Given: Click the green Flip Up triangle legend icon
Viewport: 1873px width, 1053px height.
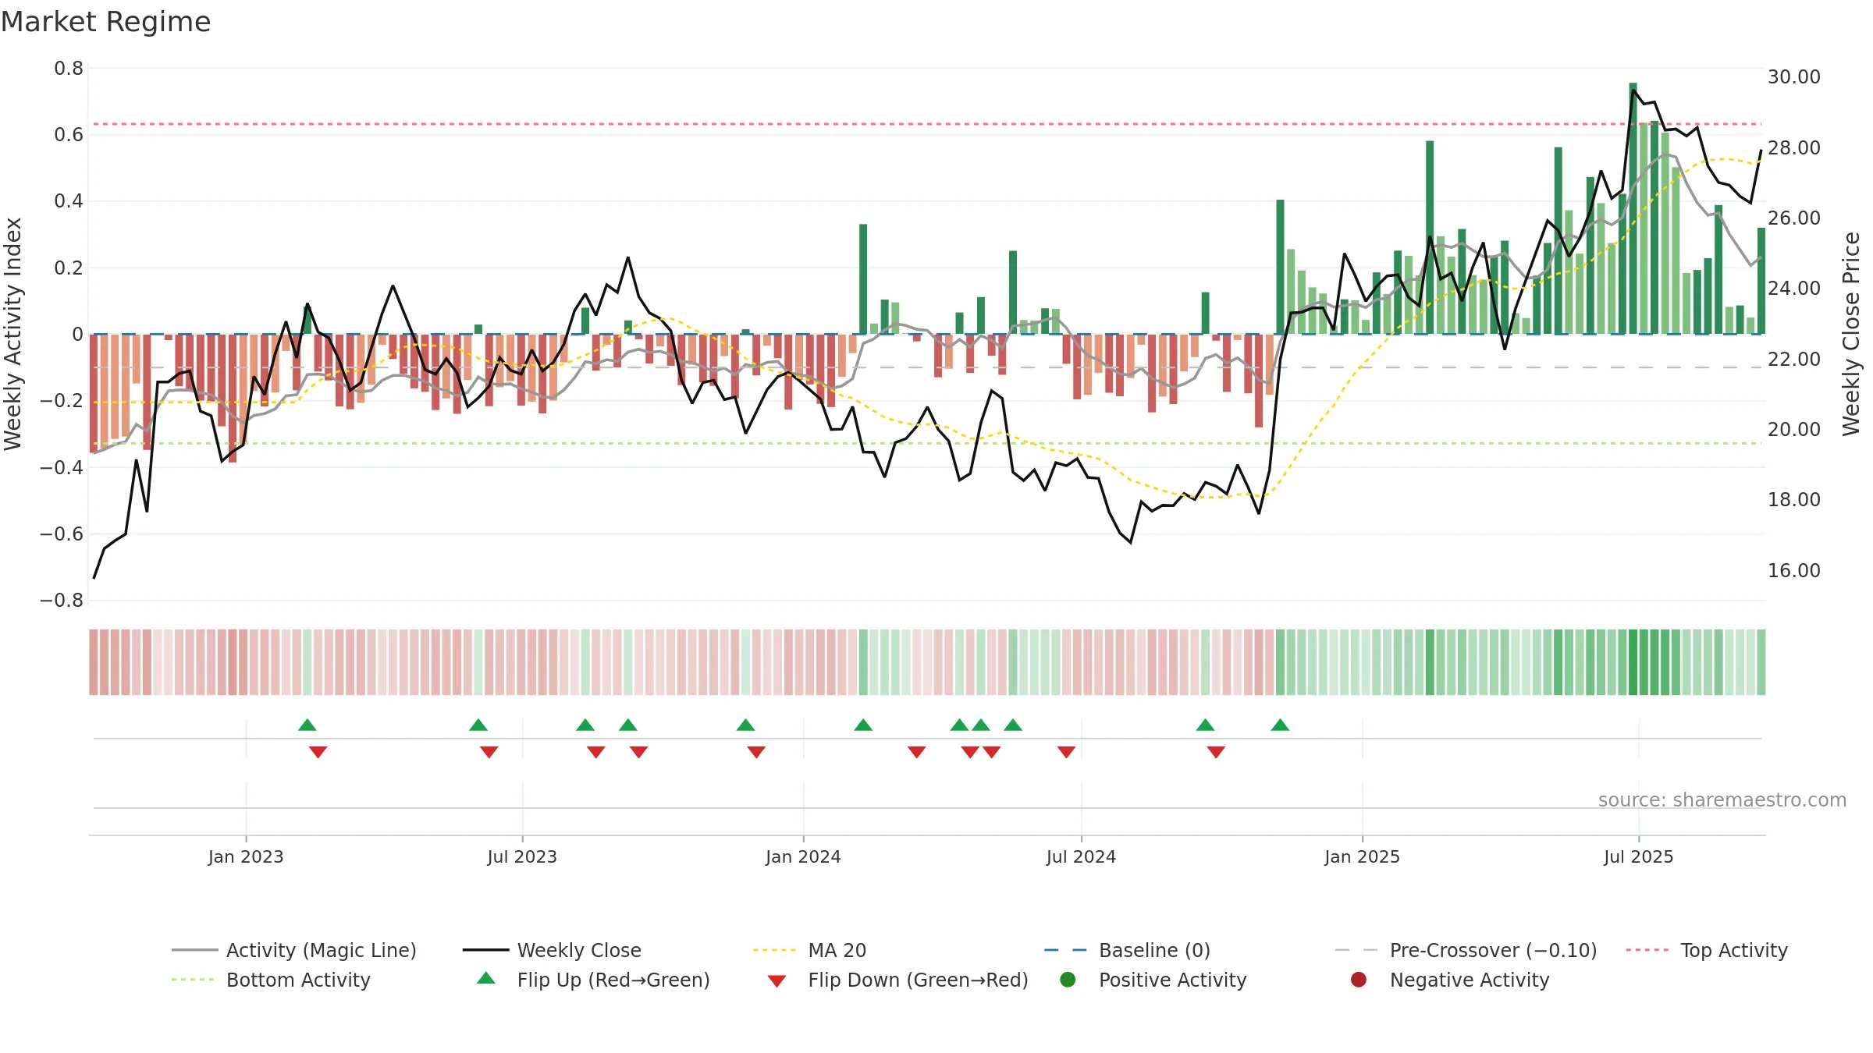Looking at the screenshot, I should coord(486,978).
